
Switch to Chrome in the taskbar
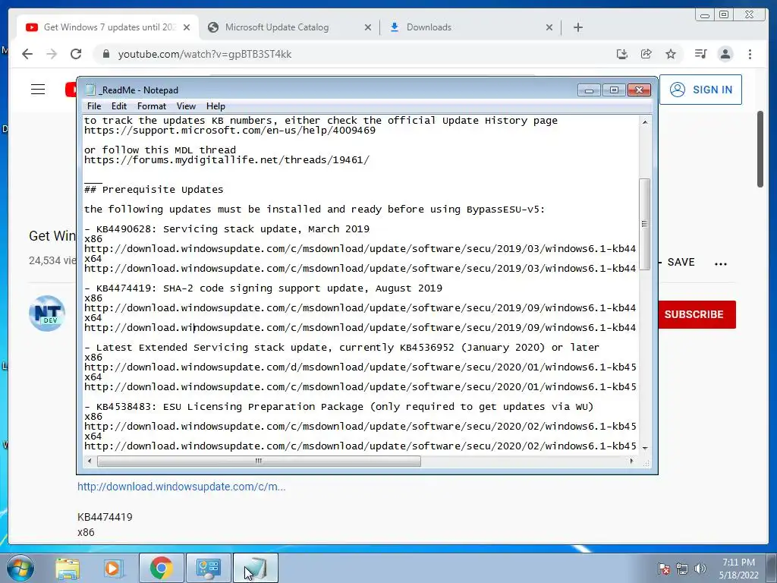[161, 568]
